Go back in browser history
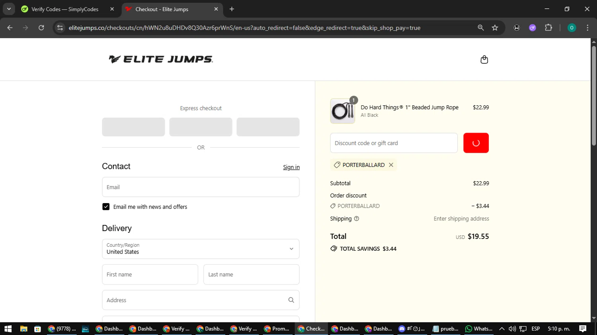Viewport: 597px width, 335px height. [x=10, y=28]
